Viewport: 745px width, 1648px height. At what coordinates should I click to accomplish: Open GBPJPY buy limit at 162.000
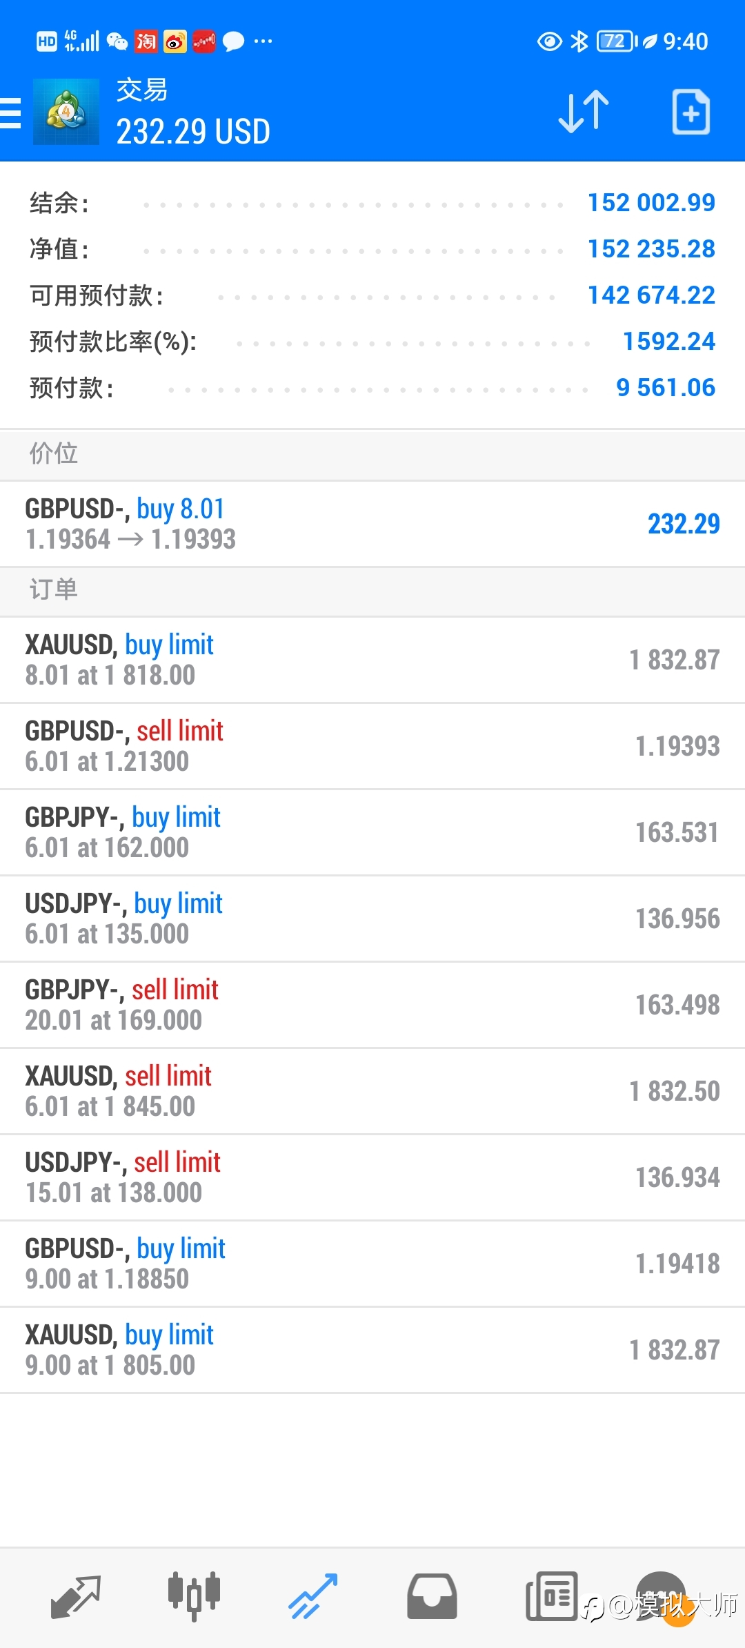pyautogui.click(x=372, y=832)
